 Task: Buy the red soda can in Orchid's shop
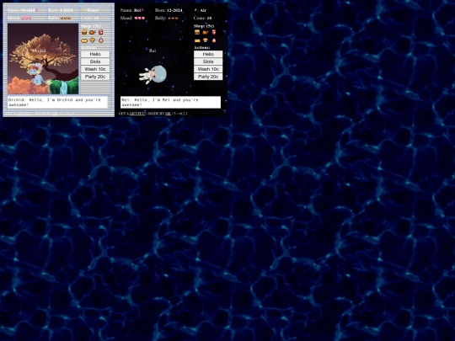[x=101, y=32]
